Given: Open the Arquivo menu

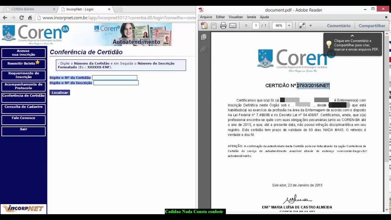Looking at the screenshot, I should point(206,17).
